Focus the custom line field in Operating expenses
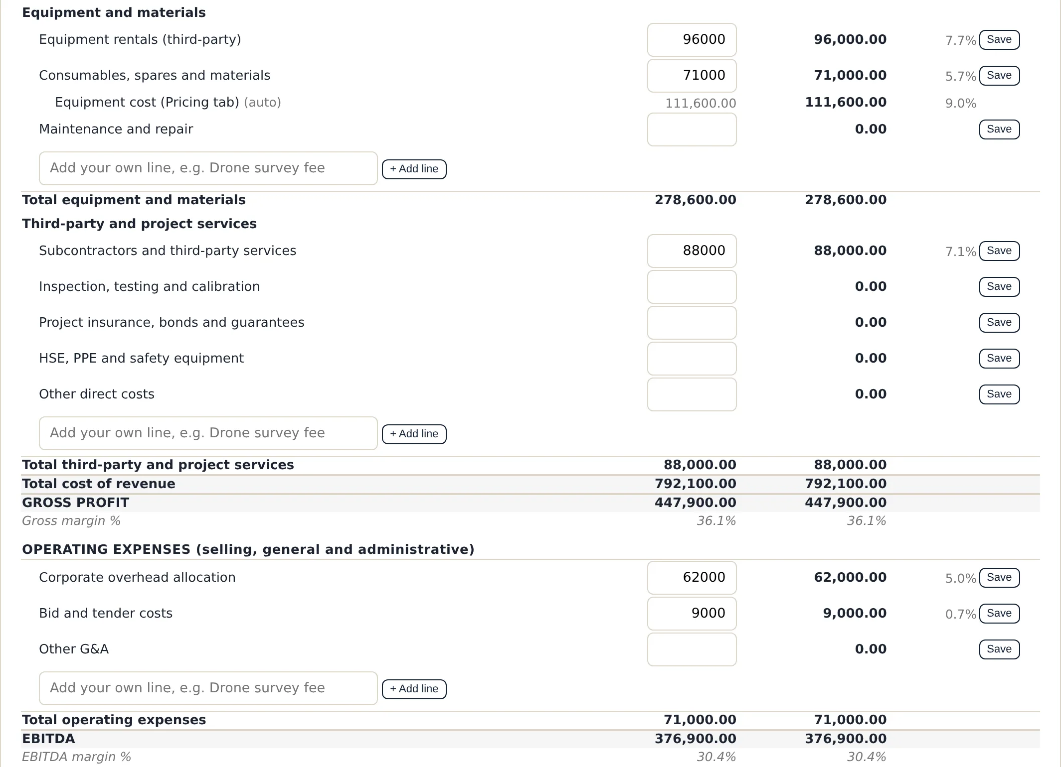Image resolution: width=1061 pixels, height=767 pixels. pyautogui.click(x=208, y=688)
